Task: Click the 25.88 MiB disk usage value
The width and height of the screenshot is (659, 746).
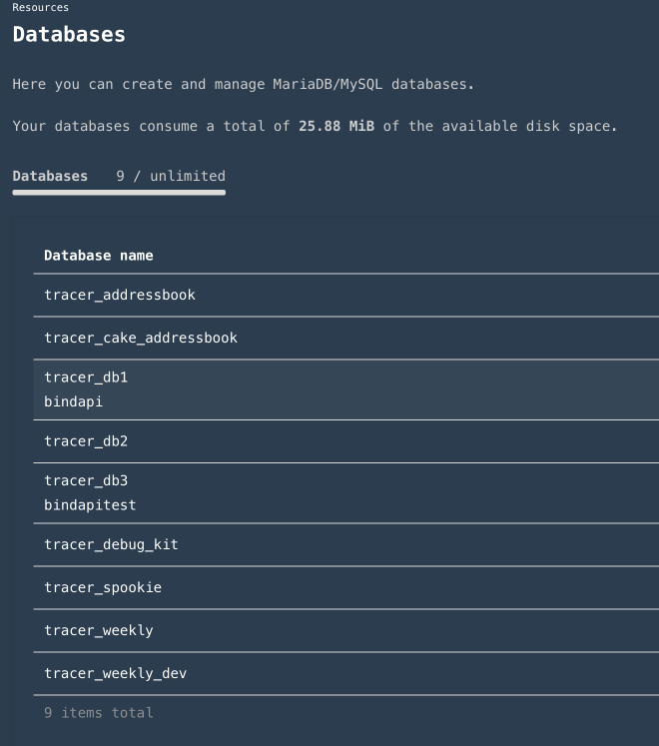Action: [x=335, y=126]
